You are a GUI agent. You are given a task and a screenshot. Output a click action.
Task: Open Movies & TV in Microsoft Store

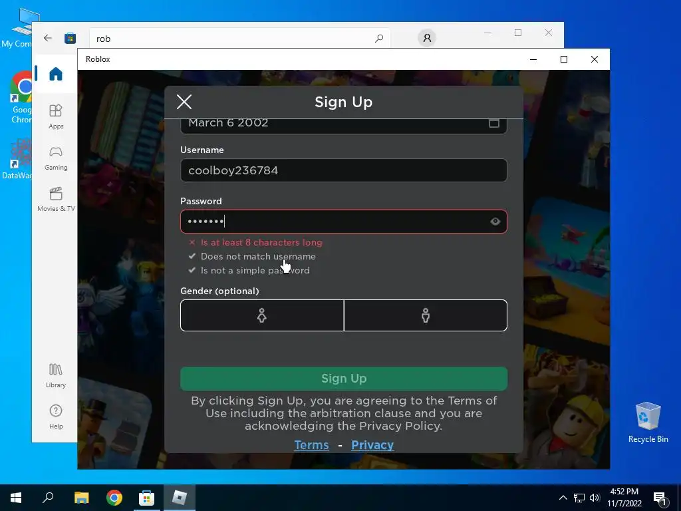coord(56,200)
